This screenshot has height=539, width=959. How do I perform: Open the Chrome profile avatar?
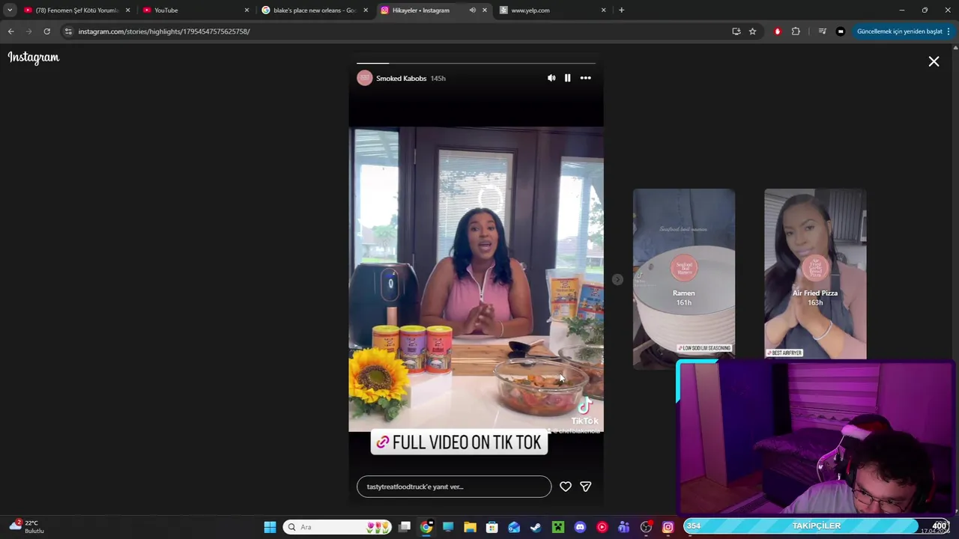pos(840,31)
